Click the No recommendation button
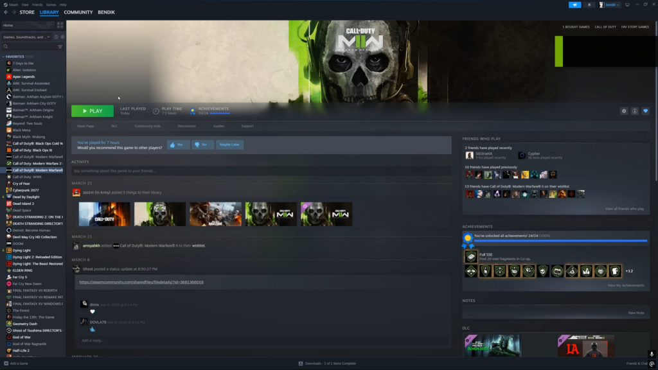Viewport: 658px width, 370px height. 202,145
